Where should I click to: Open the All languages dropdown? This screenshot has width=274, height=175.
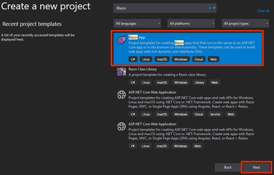point(137,23)
